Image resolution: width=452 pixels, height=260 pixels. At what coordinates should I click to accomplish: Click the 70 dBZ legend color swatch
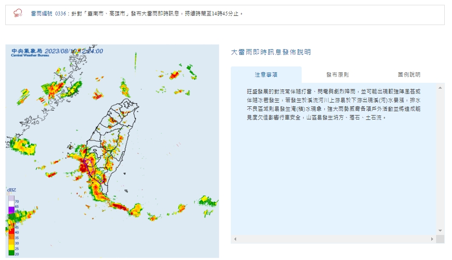point(11,198)
